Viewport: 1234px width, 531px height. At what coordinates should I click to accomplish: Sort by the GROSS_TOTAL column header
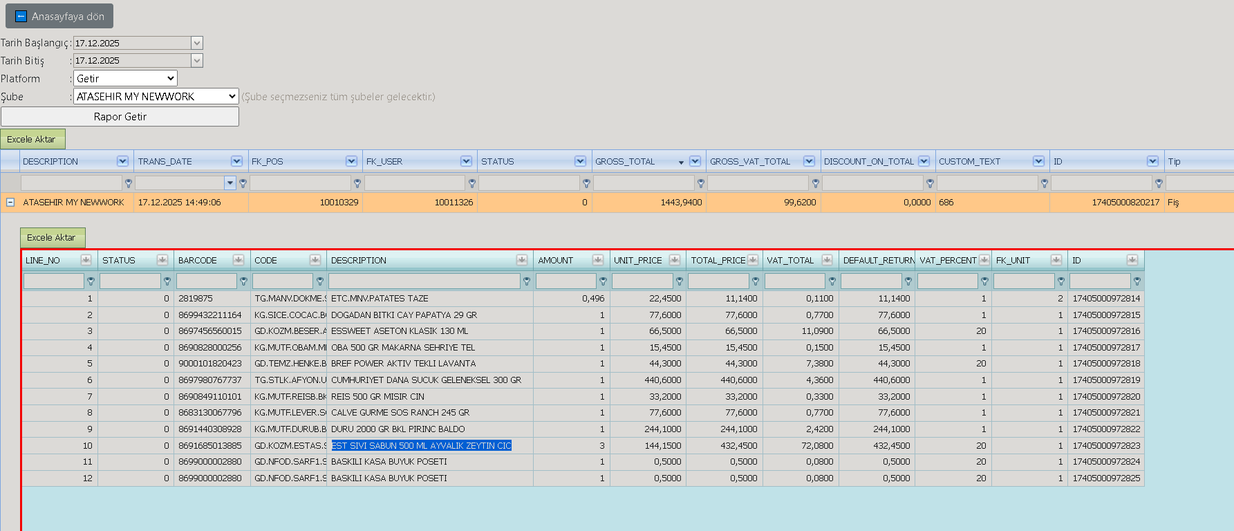point(625,162)
